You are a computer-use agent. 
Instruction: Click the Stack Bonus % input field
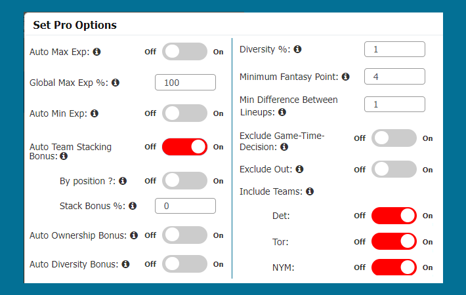[x=185, y=206]
